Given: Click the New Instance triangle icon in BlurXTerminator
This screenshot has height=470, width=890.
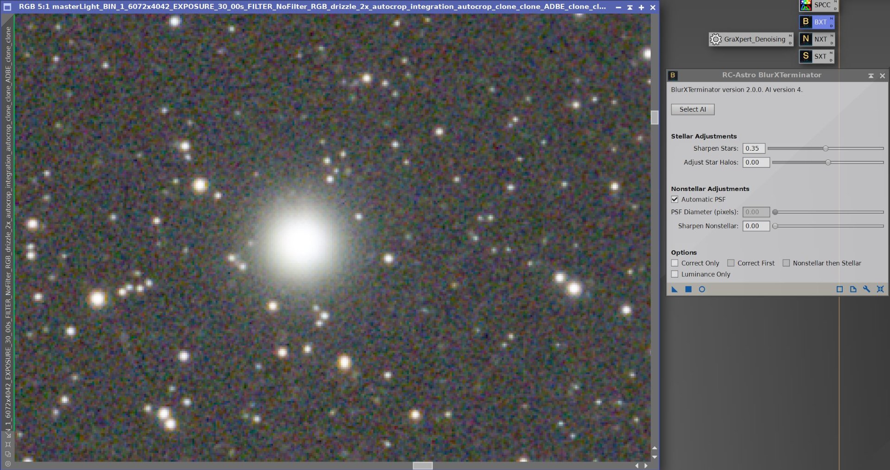Looking at the screenshot, I should [x=674, y=289].
